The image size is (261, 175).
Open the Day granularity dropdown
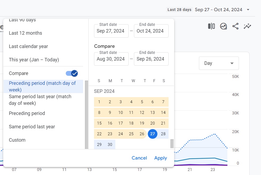[x=219, y=63]
